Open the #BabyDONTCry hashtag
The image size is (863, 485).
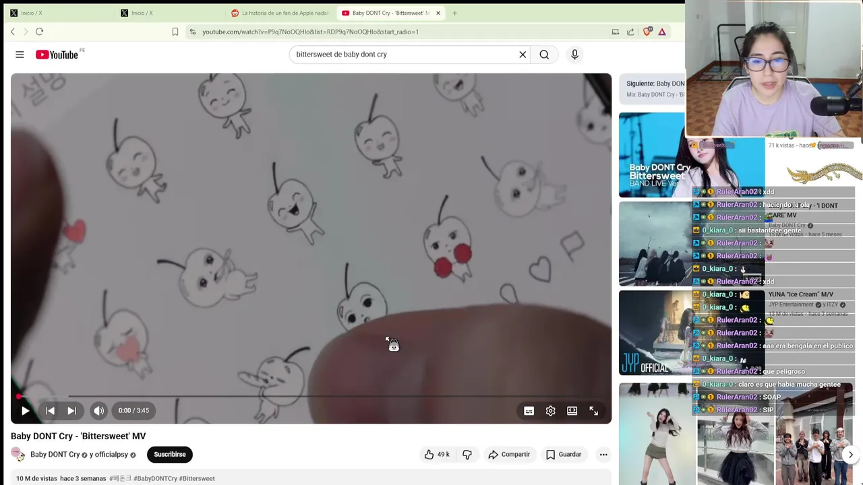155,479
